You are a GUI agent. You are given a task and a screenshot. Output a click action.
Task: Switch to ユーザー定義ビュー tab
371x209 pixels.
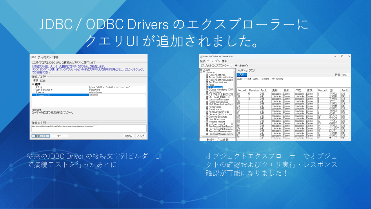coord(241,66)
